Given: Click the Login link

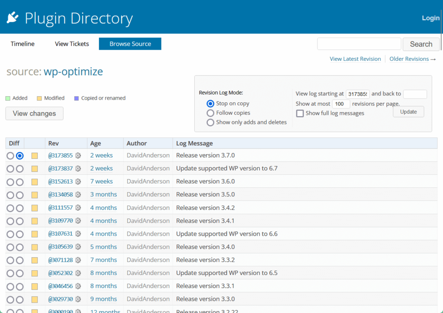Looking at the screenshot, I should 430,18.
